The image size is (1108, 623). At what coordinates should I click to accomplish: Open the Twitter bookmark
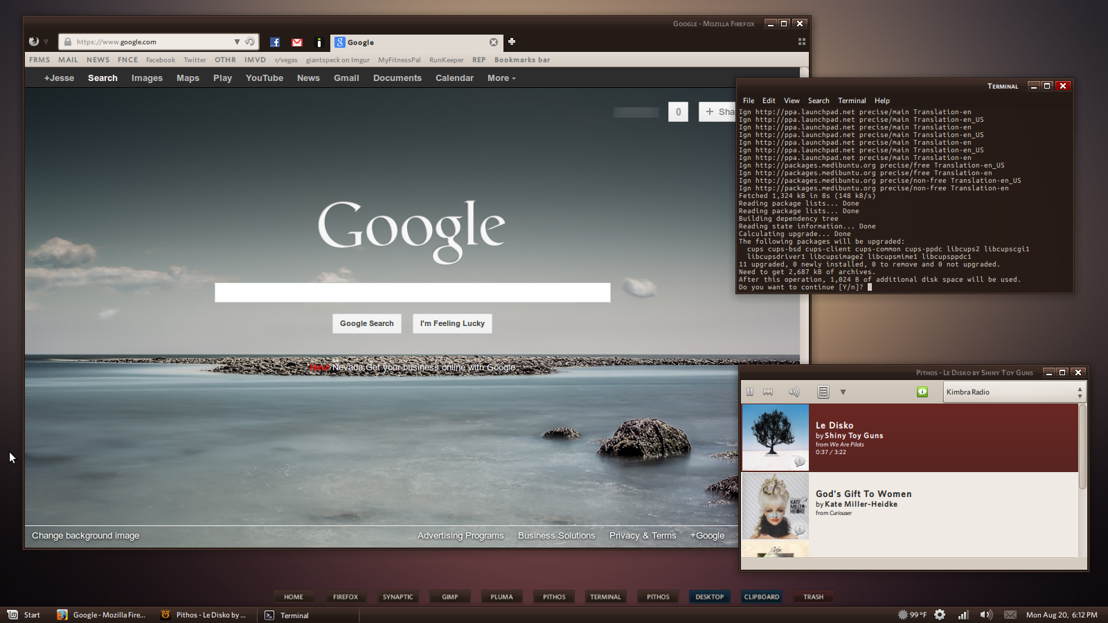195,60
